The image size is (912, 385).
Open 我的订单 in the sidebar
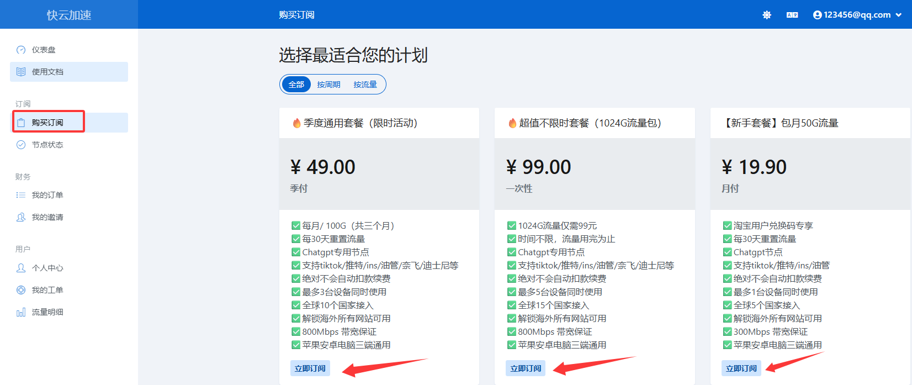click(x=69, y=195)
